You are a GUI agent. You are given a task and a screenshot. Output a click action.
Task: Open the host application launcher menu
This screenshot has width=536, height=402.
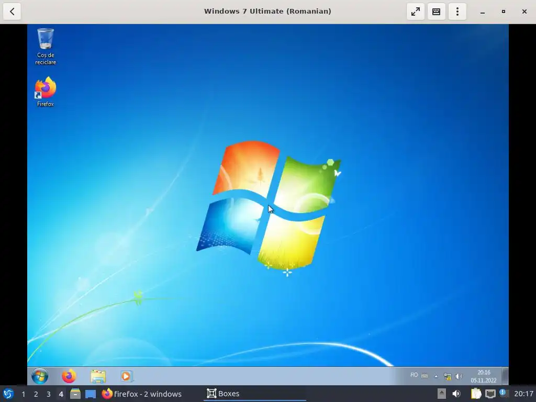(8, 394)
